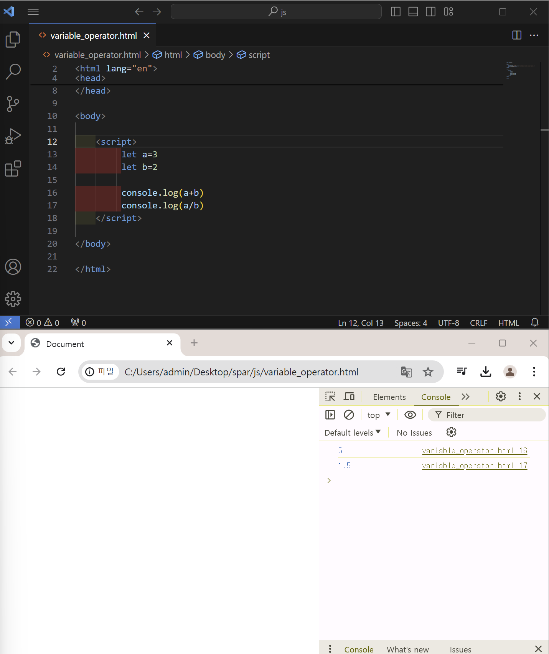
Task: Click Ln 12, Col 13 in status bar
Action: 361,323
